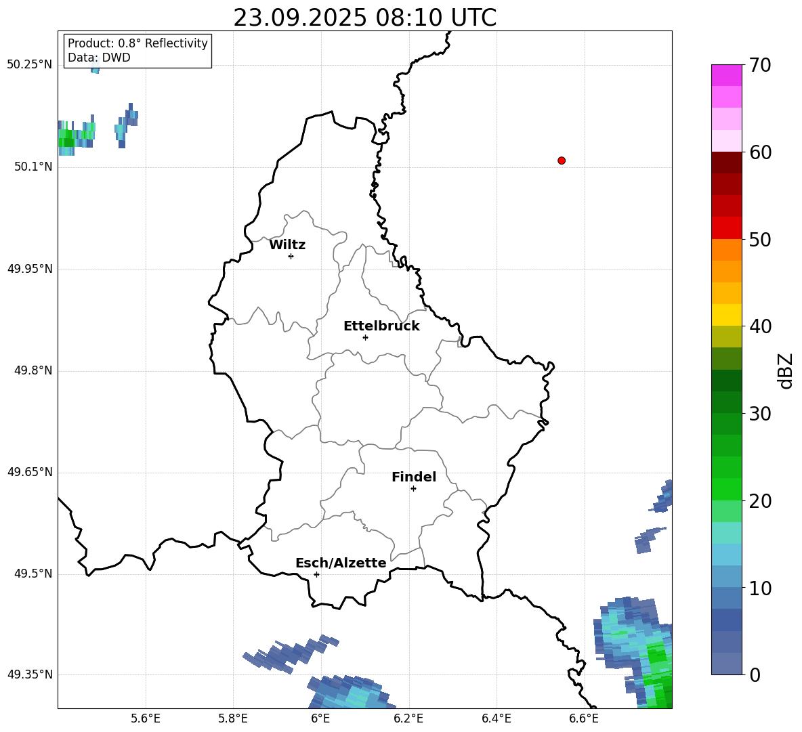Click the Product 0.8° Reflectivity info box

point(138,51)
